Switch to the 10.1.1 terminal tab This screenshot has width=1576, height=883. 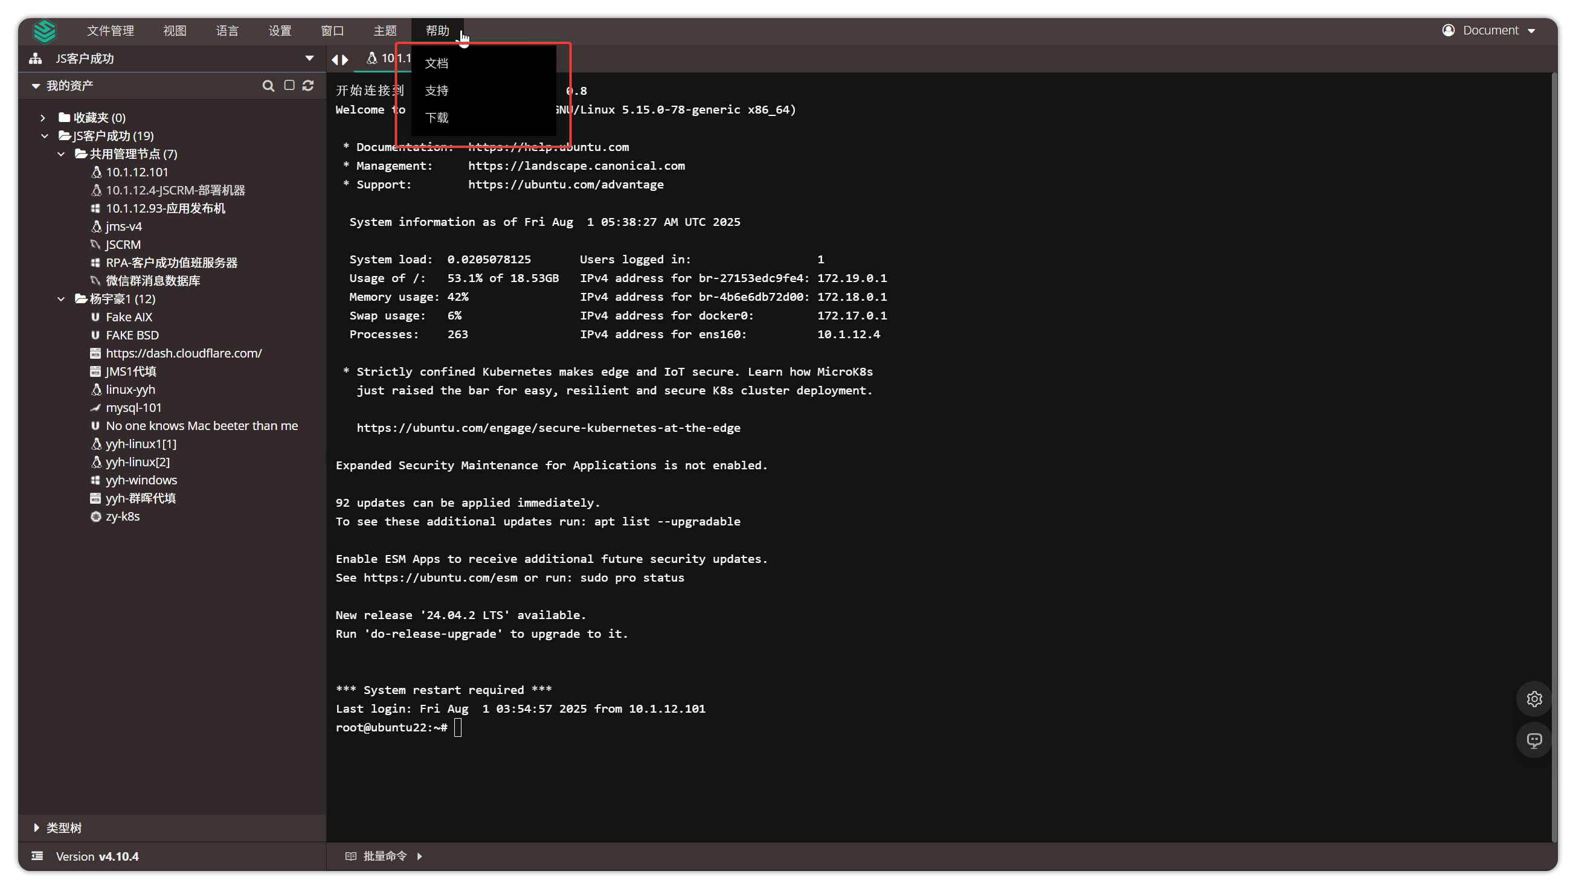[x=388, y=58]
